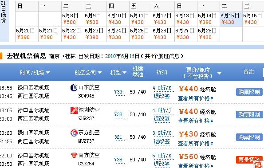264x168 pixels.
Task: Sort by 票价/舱位 column arrow
Action: pyautogui.click(x=219, y=73)
